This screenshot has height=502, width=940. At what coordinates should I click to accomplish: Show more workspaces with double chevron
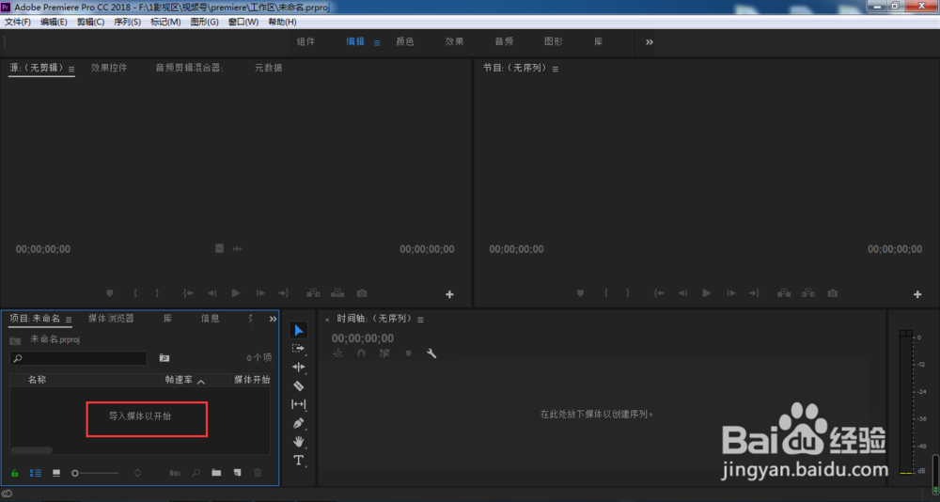pyautogui.click(x=650, y=42)
